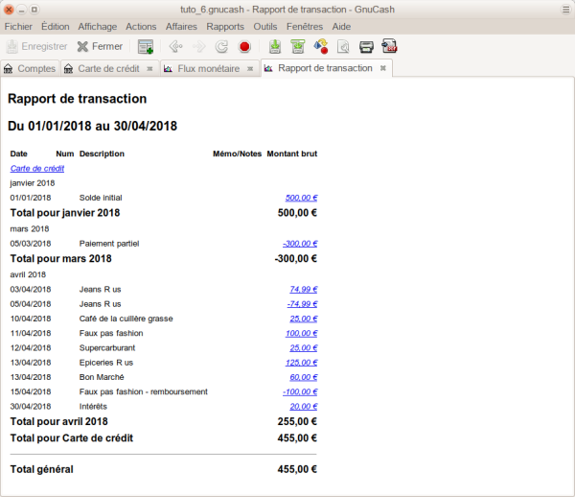
Task: Click the Total pour Carte de crédit row
Action: tap(164, 438)
